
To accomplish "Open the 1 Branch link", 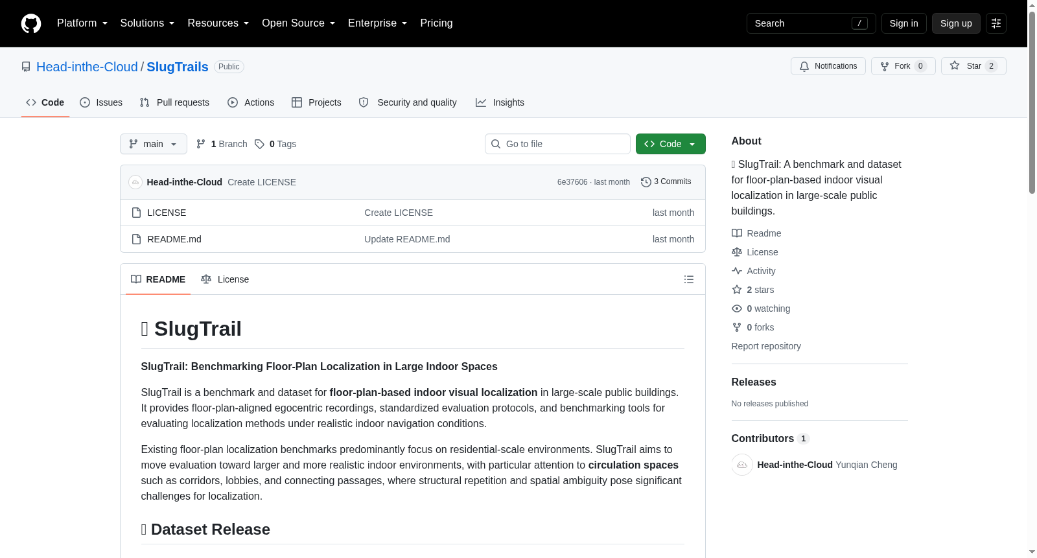I will (x=222, y=144).
